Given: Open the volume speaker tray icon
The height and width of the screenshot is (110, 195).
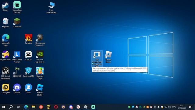Looking at the screenshot, I should 169,107.
